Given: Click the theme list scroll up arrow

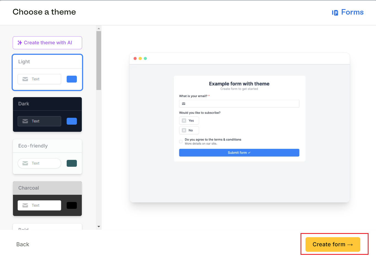Looking at the screenshot, I should coord(99,28).
